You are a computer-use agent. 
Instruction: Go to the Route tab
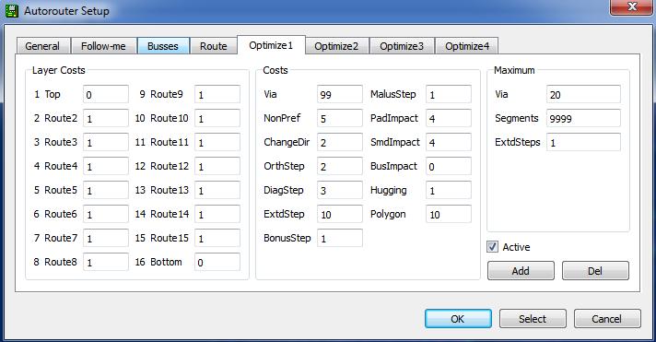(x=214, y=46)
